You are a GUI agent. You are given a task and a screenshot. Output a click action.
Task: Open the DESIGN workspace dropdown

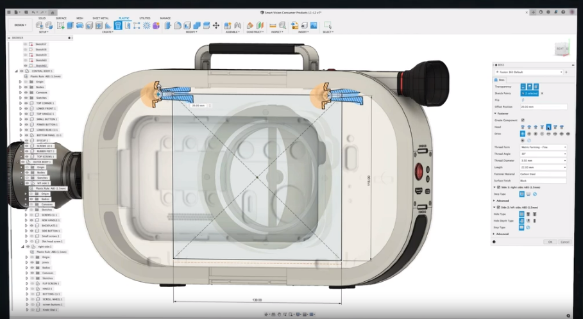[x=21, y=25]
